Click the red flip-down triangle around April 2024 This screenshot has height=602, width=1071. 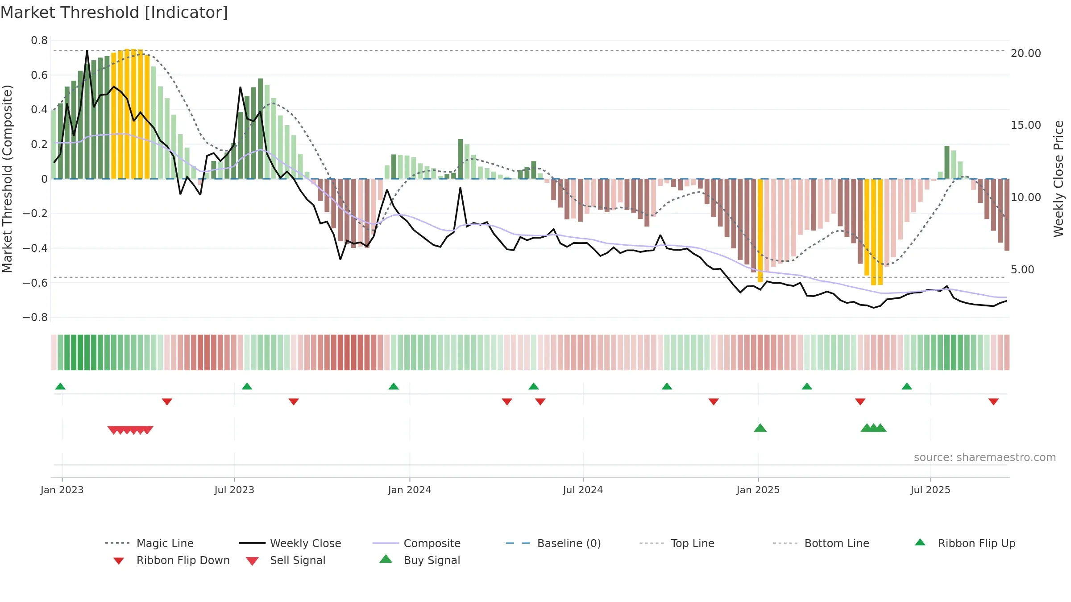coord(507,402)
